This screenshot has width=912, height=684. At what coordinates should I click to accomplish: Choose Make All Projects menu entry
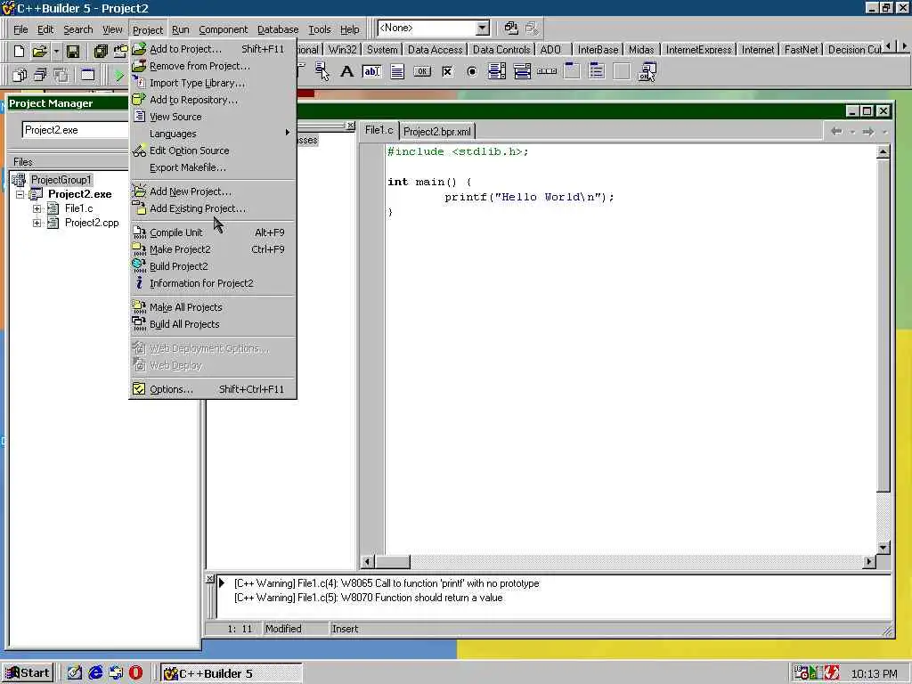212,307
